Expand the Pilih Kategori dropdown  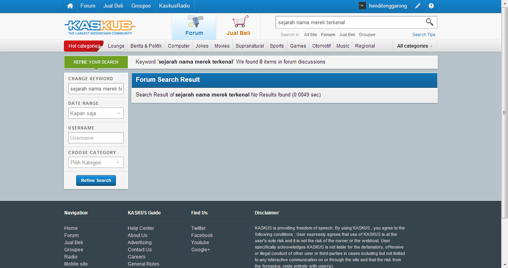pyautogui.click(x=96, y=162)
